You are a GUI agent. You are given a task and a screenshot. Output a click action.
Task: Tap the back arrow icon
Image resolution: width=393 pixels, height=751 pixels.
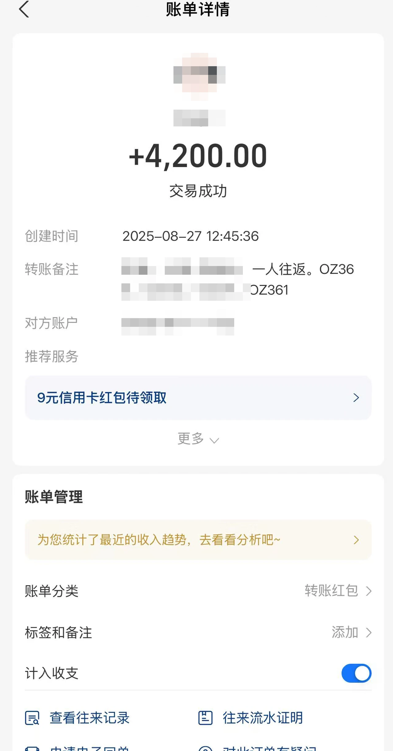(24, 9)
